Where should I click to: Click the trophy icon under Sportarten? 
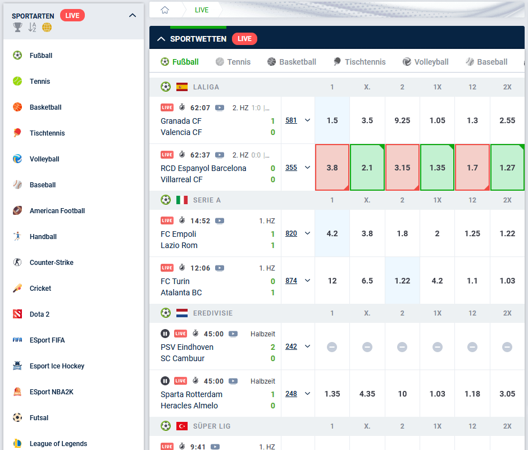[x=17, y=28]
